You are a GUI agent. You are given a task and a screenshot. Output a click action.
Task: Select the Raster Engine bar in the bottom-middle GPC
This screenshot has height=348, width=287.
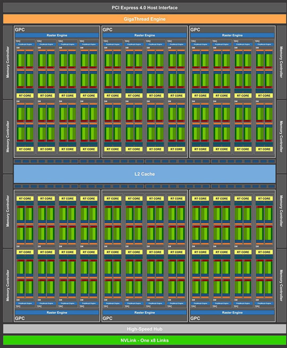[145, 312]
